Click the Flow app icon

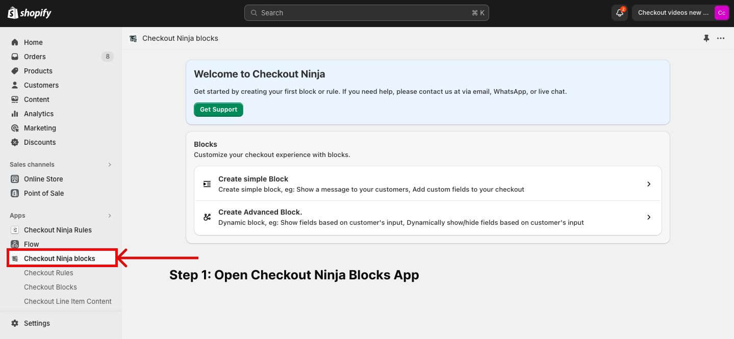pyautogui.click(x=15, y=244)
